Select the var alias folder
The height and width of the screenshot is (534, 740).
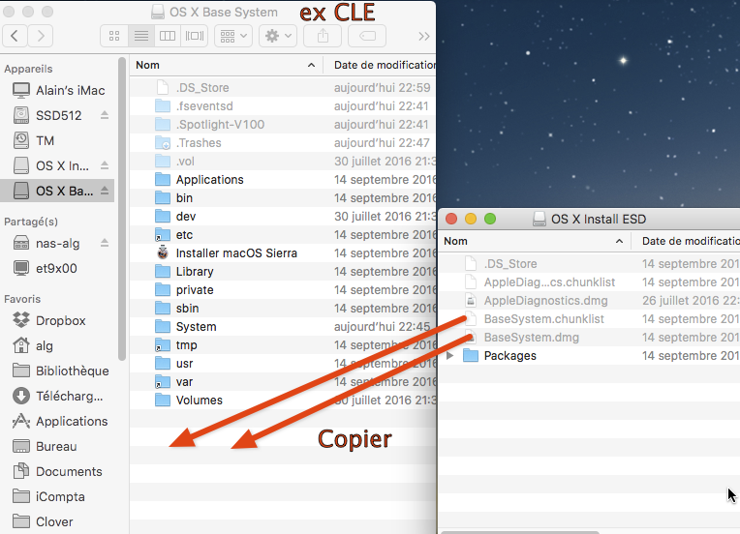[283, 382]
